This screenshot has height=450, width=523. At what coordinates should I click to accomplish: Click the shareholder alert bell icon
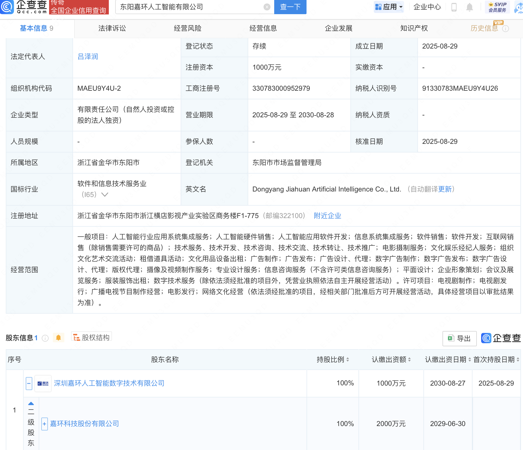[x=58, y=338]
